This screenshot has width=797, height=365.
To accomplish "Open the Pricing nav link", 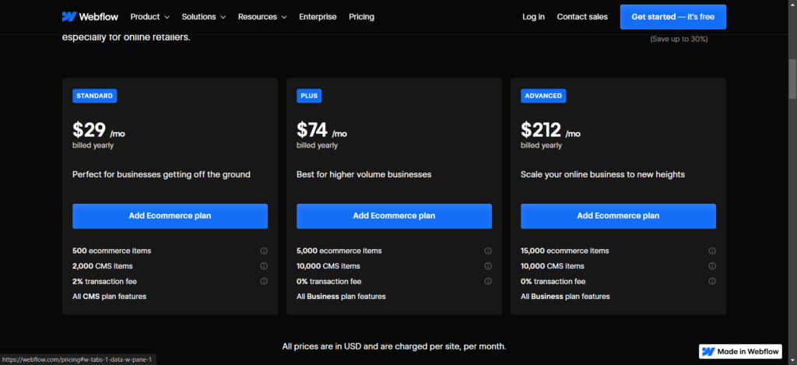I will [361, 17].
